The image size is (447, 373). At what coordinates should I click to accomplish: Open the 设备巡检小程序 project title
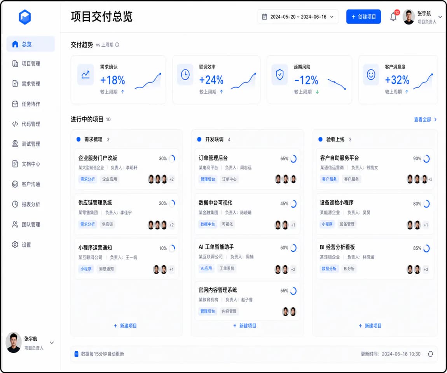(x=337, y=202)
